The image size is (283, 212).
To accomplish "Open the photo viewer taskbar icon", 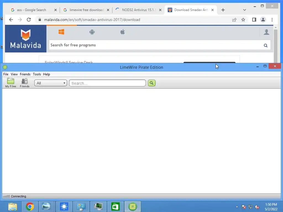I will pos(46,206).
